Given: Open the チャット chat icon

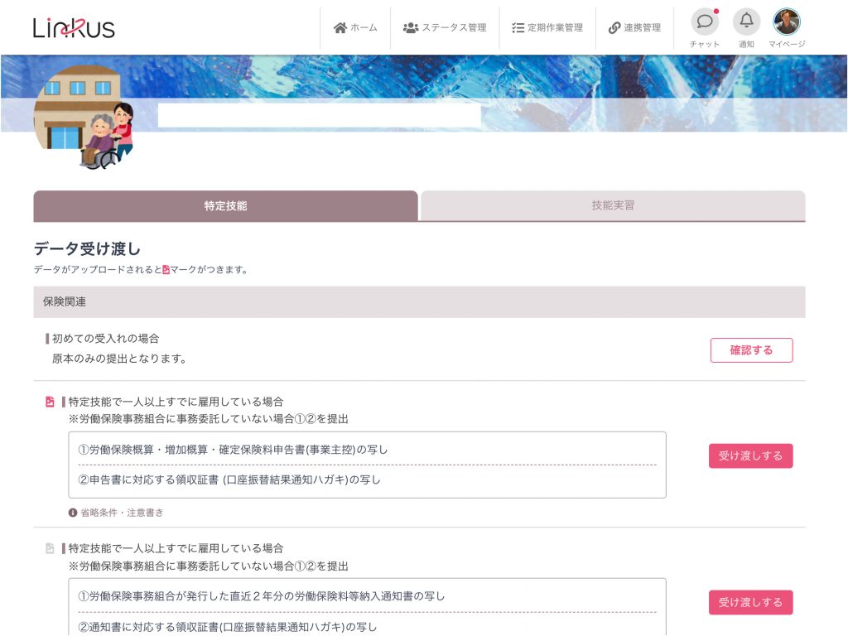Looking at the screenshot, I should coord(705,22).
